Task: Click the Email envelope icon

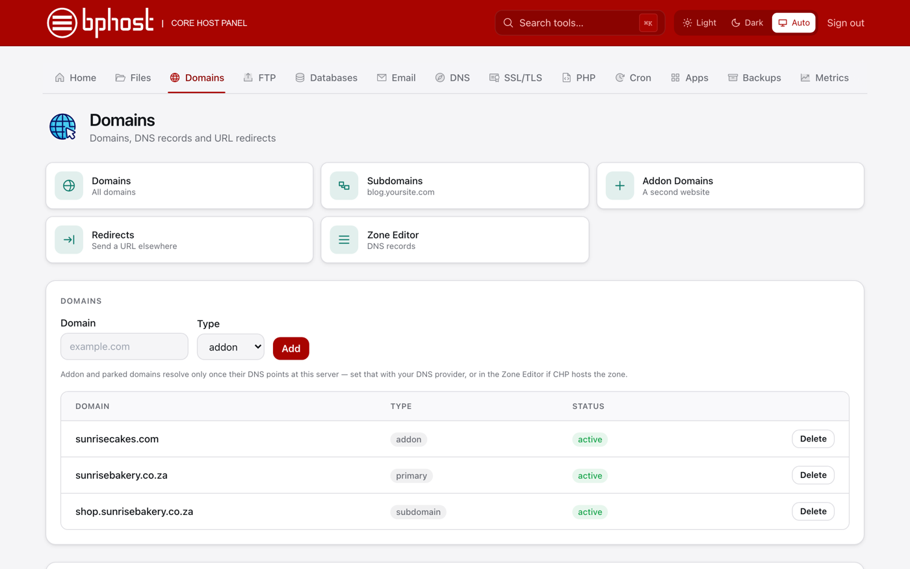Action: pos(382,77)
